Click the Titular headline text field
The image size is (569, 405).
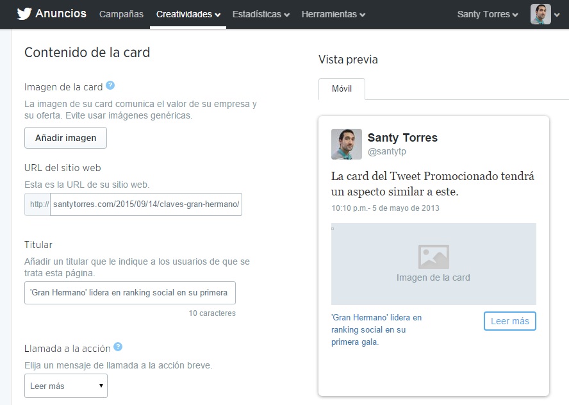coord(129,293)
